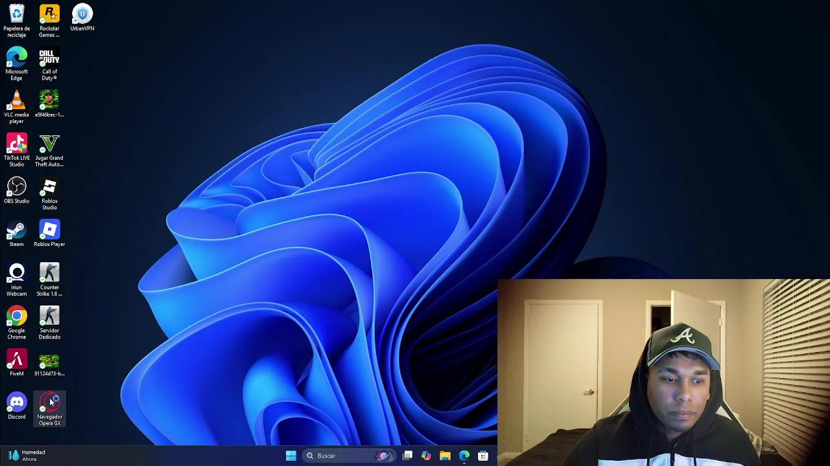Select the Servidor Dedicado desktop icon
Image resolution: width=830 pixels, height=466 pixels.
pos(49,323)
